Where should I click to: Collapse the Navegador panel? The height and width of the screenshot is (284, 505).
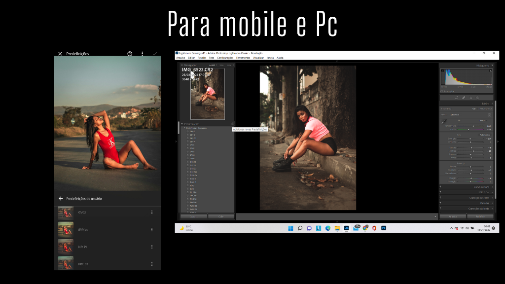(x=181, y=65)
